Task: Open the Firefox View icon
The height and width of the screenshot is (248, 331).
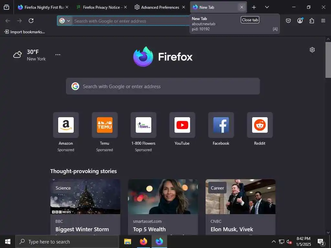Action: [x=6, y=7]
